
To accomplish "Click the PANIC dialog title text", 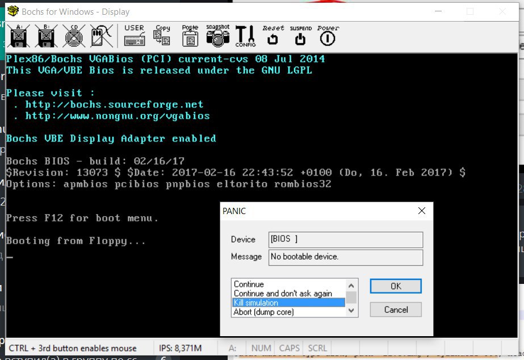I will pos(234,211).
